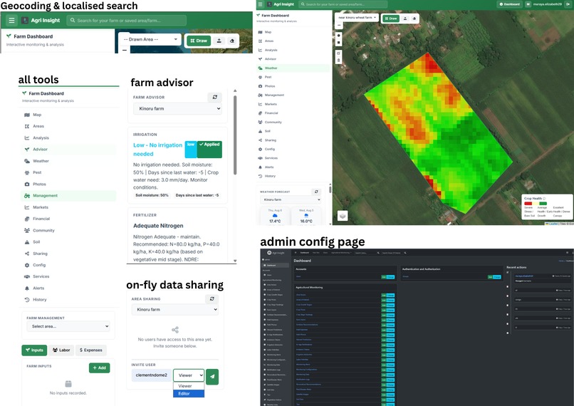This screenshot has width=574, height=406.
Task: Click Alerts bell in all tools sidebar
Action: 27,288
